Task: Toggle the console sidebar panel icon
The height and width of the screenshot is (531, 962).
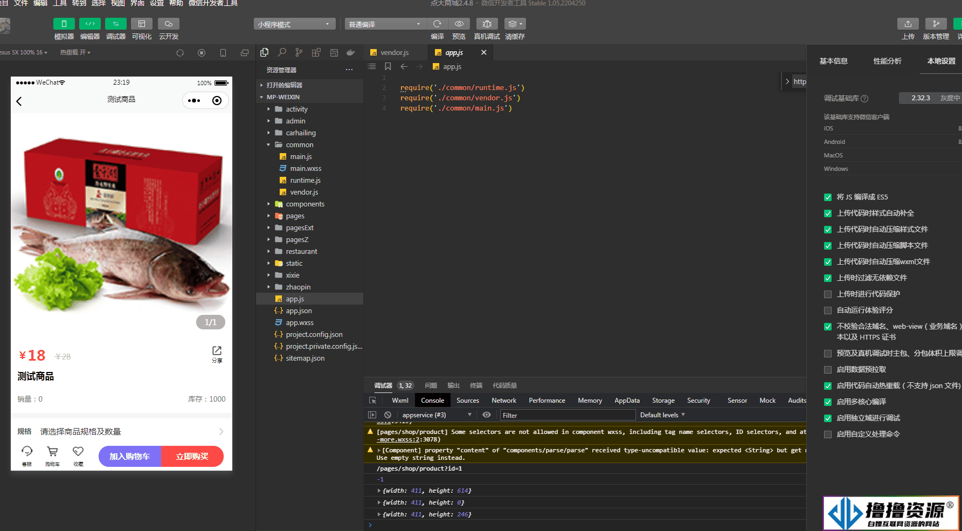Action: [x=372, y=415]
